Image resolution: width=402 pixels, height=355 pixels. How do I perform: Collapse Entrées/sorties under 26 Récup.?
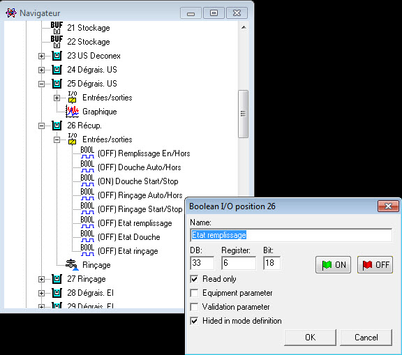(x=57, y=139)
